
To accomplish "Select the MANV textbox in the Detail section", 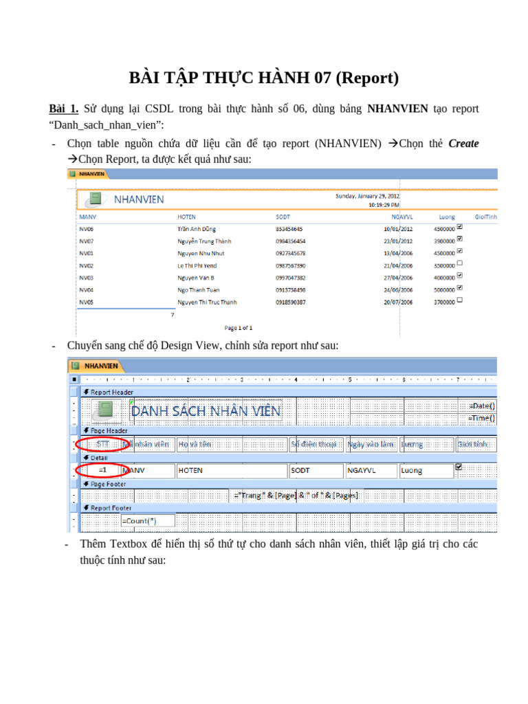I will point(148,470).
